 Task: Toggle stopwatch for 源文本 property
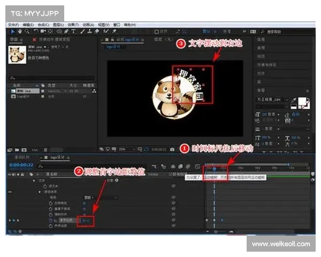pos(45,186)
